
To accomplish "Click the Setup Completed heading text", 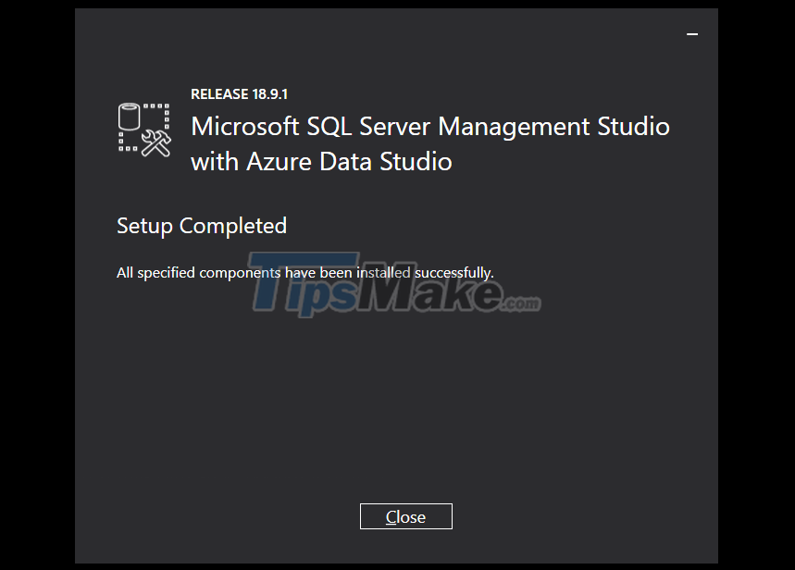I will click(x=201, y=226).
